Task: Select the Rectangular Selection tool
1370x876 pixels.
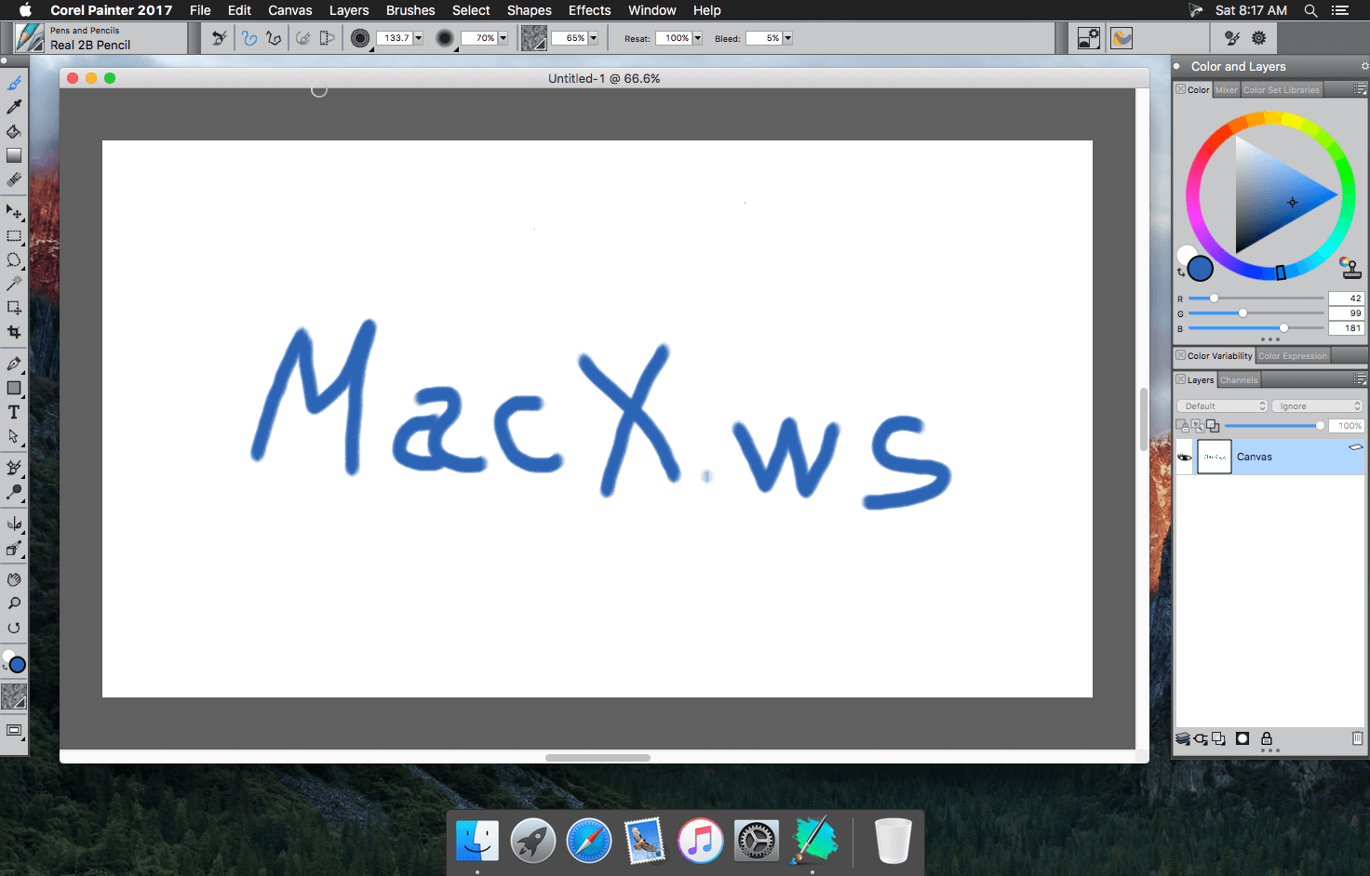Action: [14, 236]
